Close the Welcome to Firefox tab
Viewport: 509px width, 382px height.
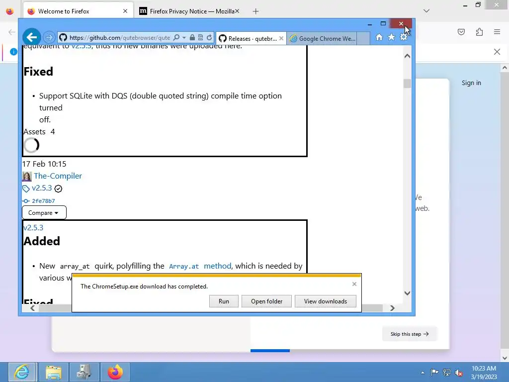click(125, 11)
